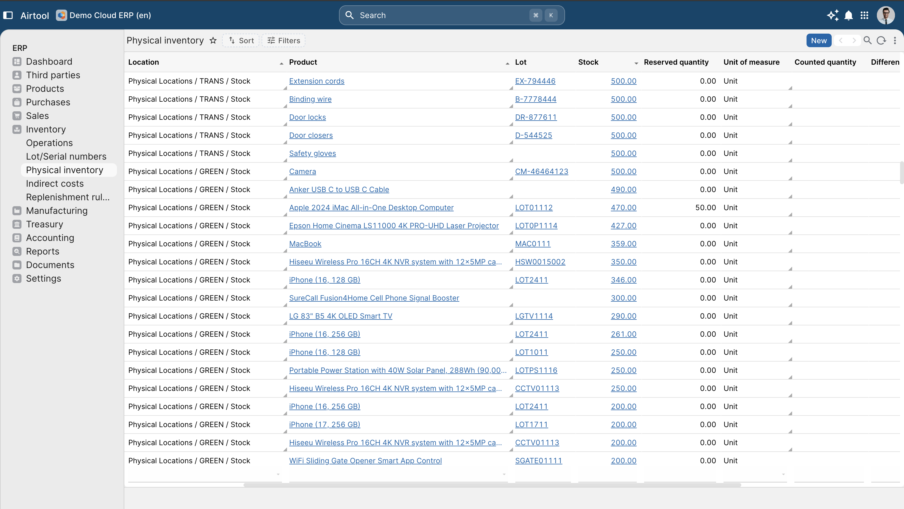Open the Binding wire product link
This screenshot has width=904, height=509.
(x=310, y=99)
